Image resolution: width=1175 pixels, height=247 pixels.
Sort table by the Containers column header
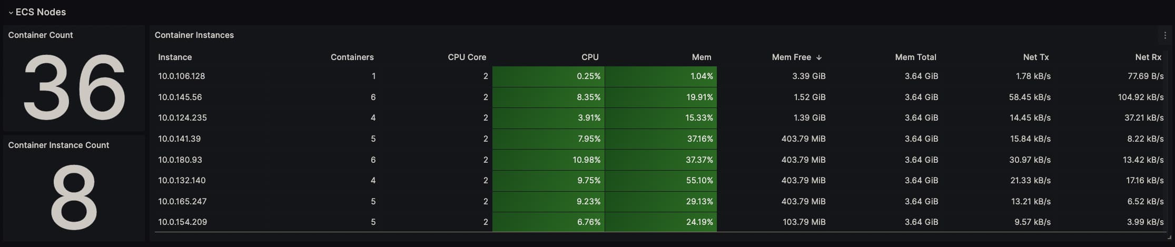[x=352, y=57]
